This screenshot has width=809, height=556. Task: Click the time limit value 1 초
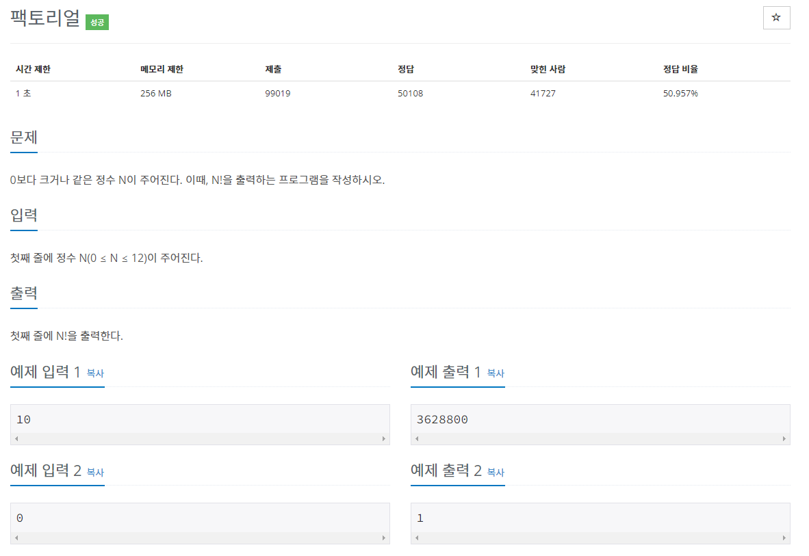pos(23,94)
